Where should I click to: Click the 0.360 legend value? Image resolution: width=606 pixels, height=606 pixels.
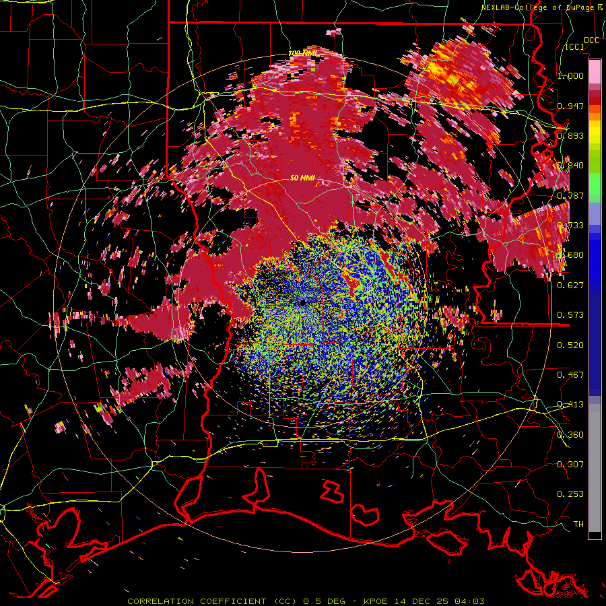click(x=570, y=435)
